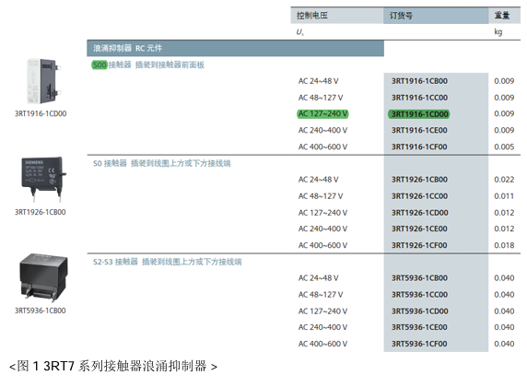Select order number 3RT5936-1CE00
Image resolution: width=527 pixels, height=387 pixels.
point(419,327)
